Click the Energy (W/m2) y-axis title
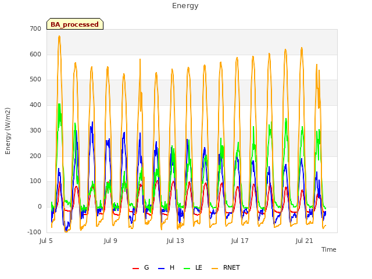Screen dimensions: 372x279 click(8, 131)
